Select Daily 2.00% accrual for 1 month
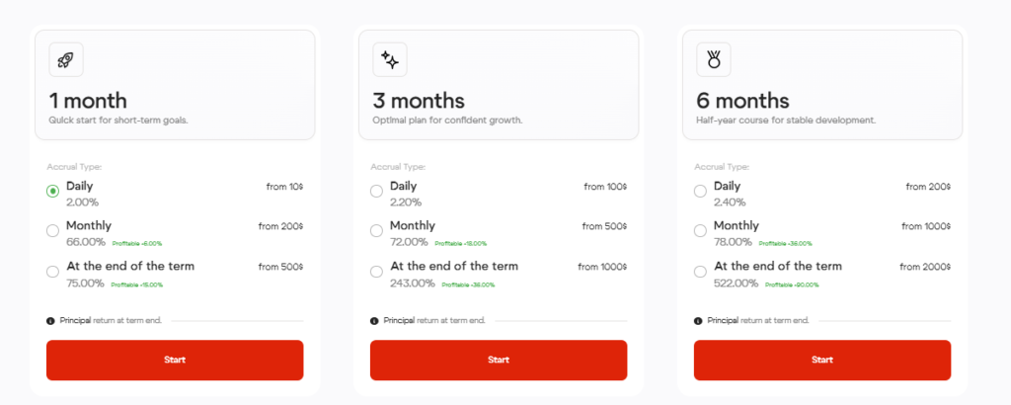This screenshot has width=1011, height=405. pos(52,191)
